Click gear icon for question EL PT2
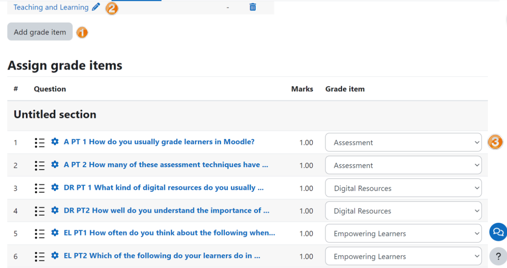Viewport: 507px width, 268px height. click(55, 256)
